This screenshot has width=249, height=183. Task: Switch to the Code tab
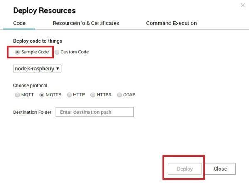point(19,23)
